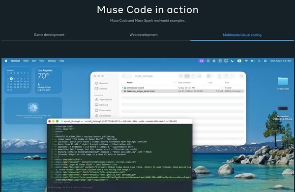Open the Window menu

tap(52, 61)
